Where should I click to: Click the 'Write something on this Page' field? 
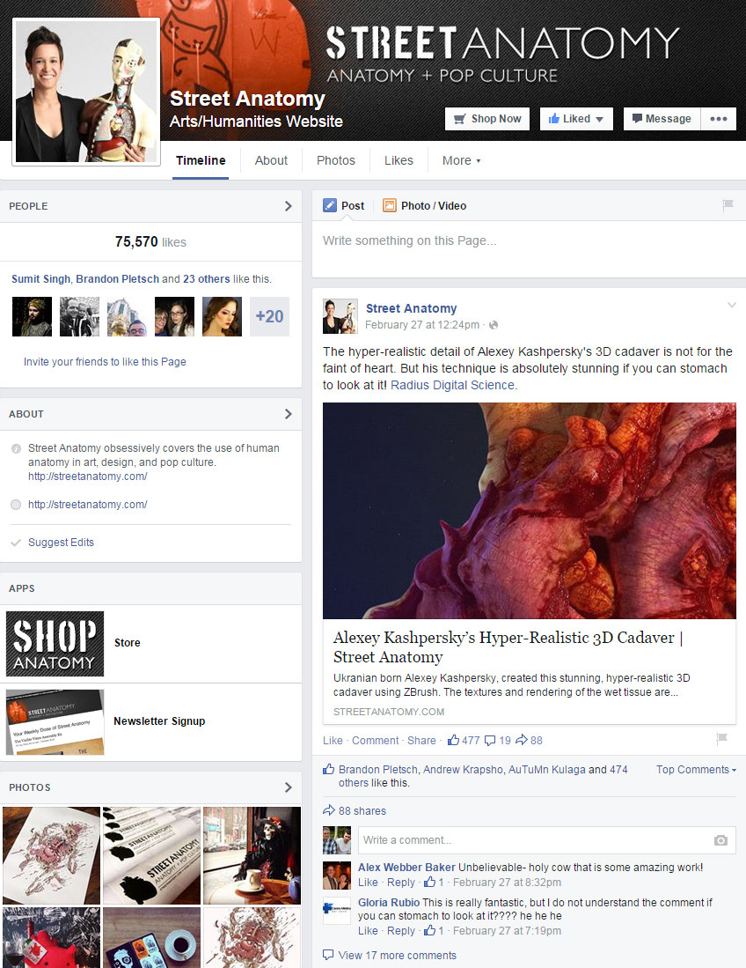click(529, 248)
